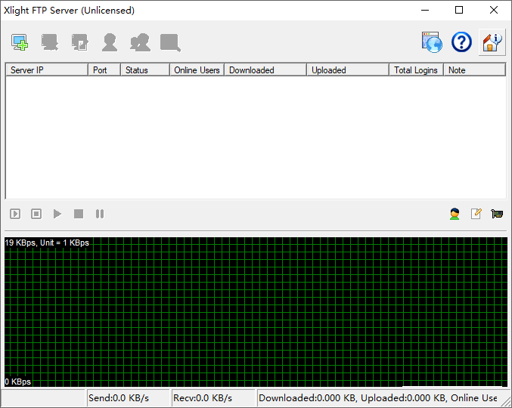Click the Downloaded:0.000 KB status text
The height and width of the screenshot is (408, 512).
click(x=307, y=398)
